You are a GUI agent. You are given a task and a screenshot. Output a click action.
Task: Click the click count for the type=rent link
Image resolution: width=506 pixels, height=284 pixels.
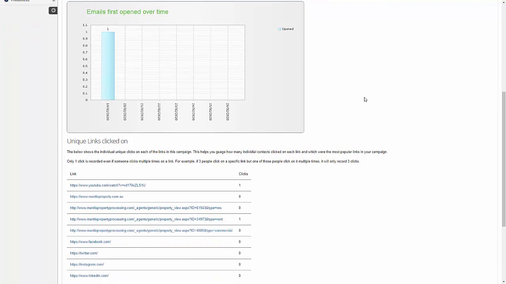click(x=240, y=219)
